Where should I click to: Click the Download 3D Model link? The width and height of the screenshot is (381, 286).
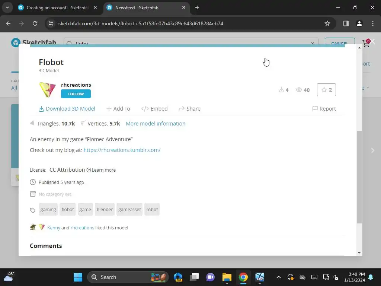coord(67,109)
